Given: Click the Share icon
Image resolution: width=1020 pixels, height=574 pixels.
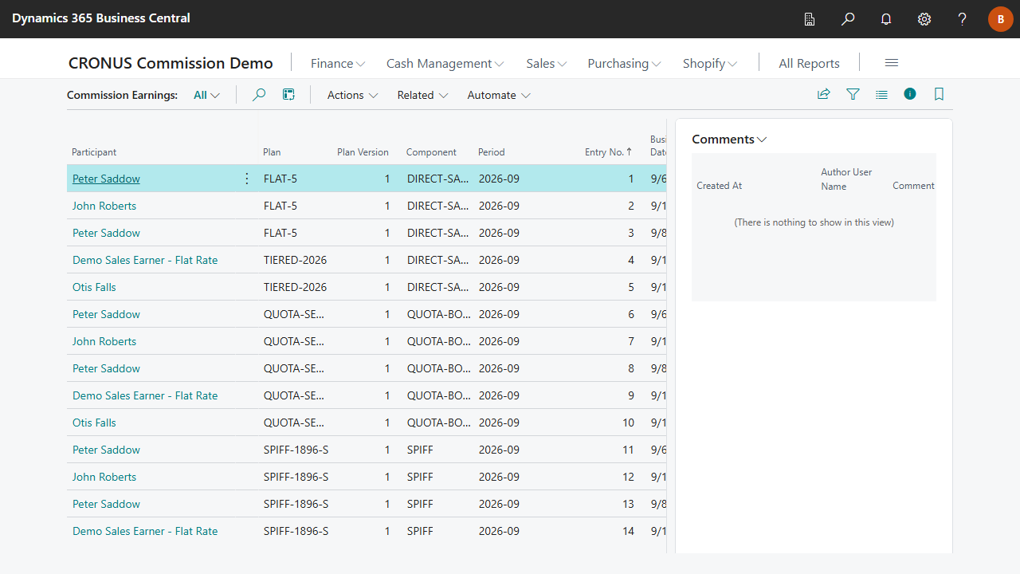Looking at the screenshot, I should tap(824, 94).
